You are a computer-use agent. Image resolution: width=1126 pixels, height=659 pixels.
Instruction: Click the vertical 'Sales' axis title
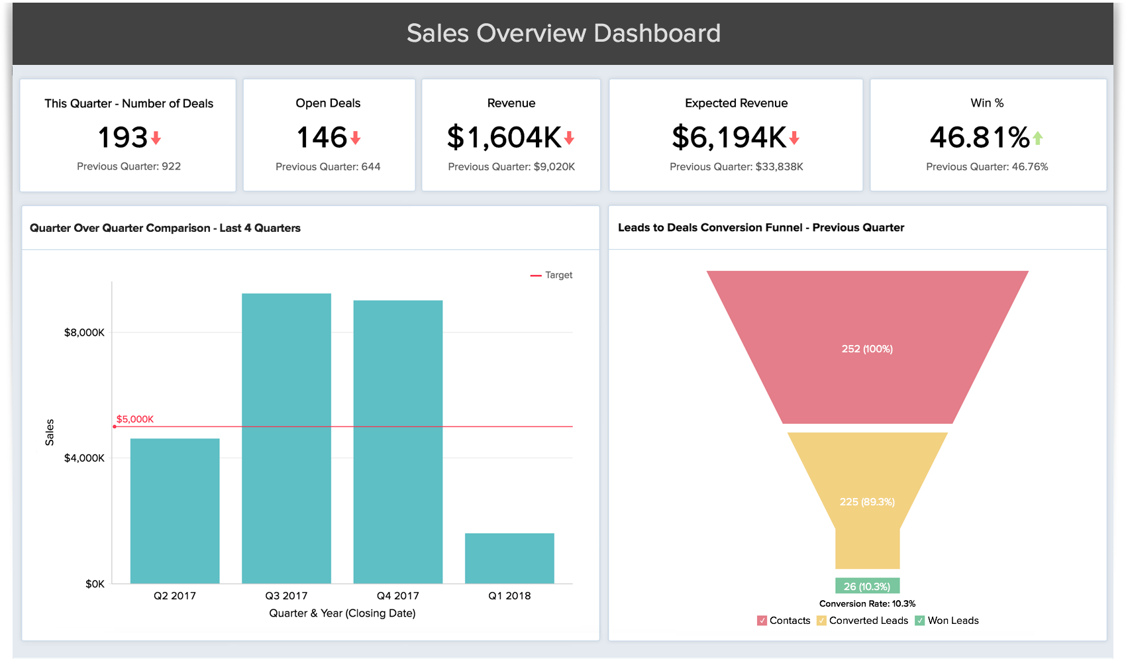click(50, 432)
